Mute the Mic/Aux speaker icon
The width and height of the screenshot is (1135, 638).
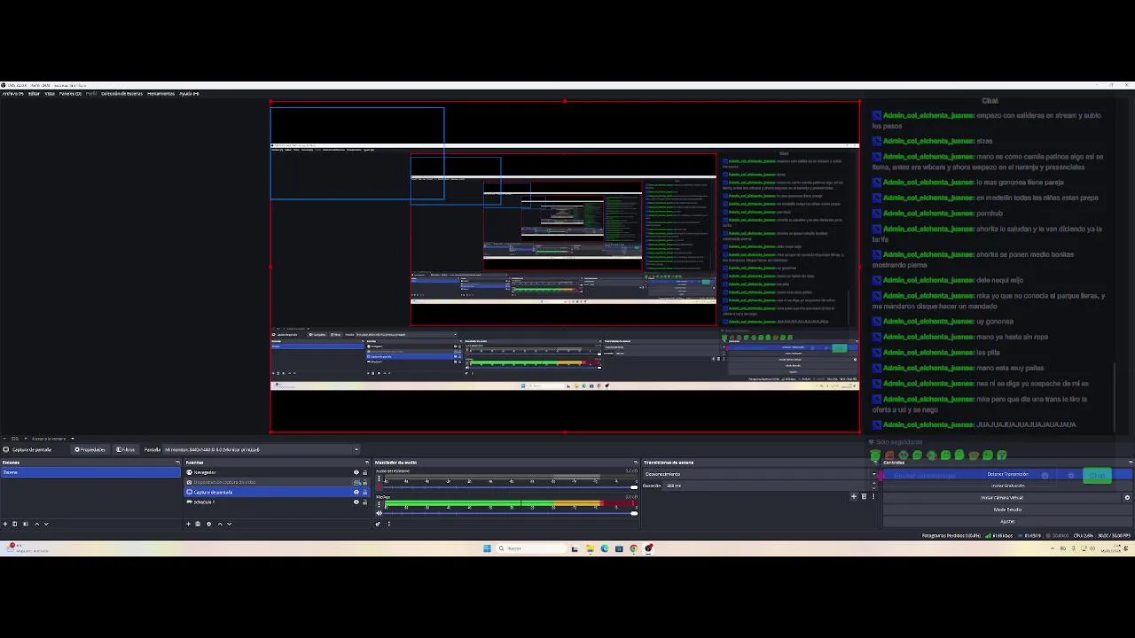(380, 513)
